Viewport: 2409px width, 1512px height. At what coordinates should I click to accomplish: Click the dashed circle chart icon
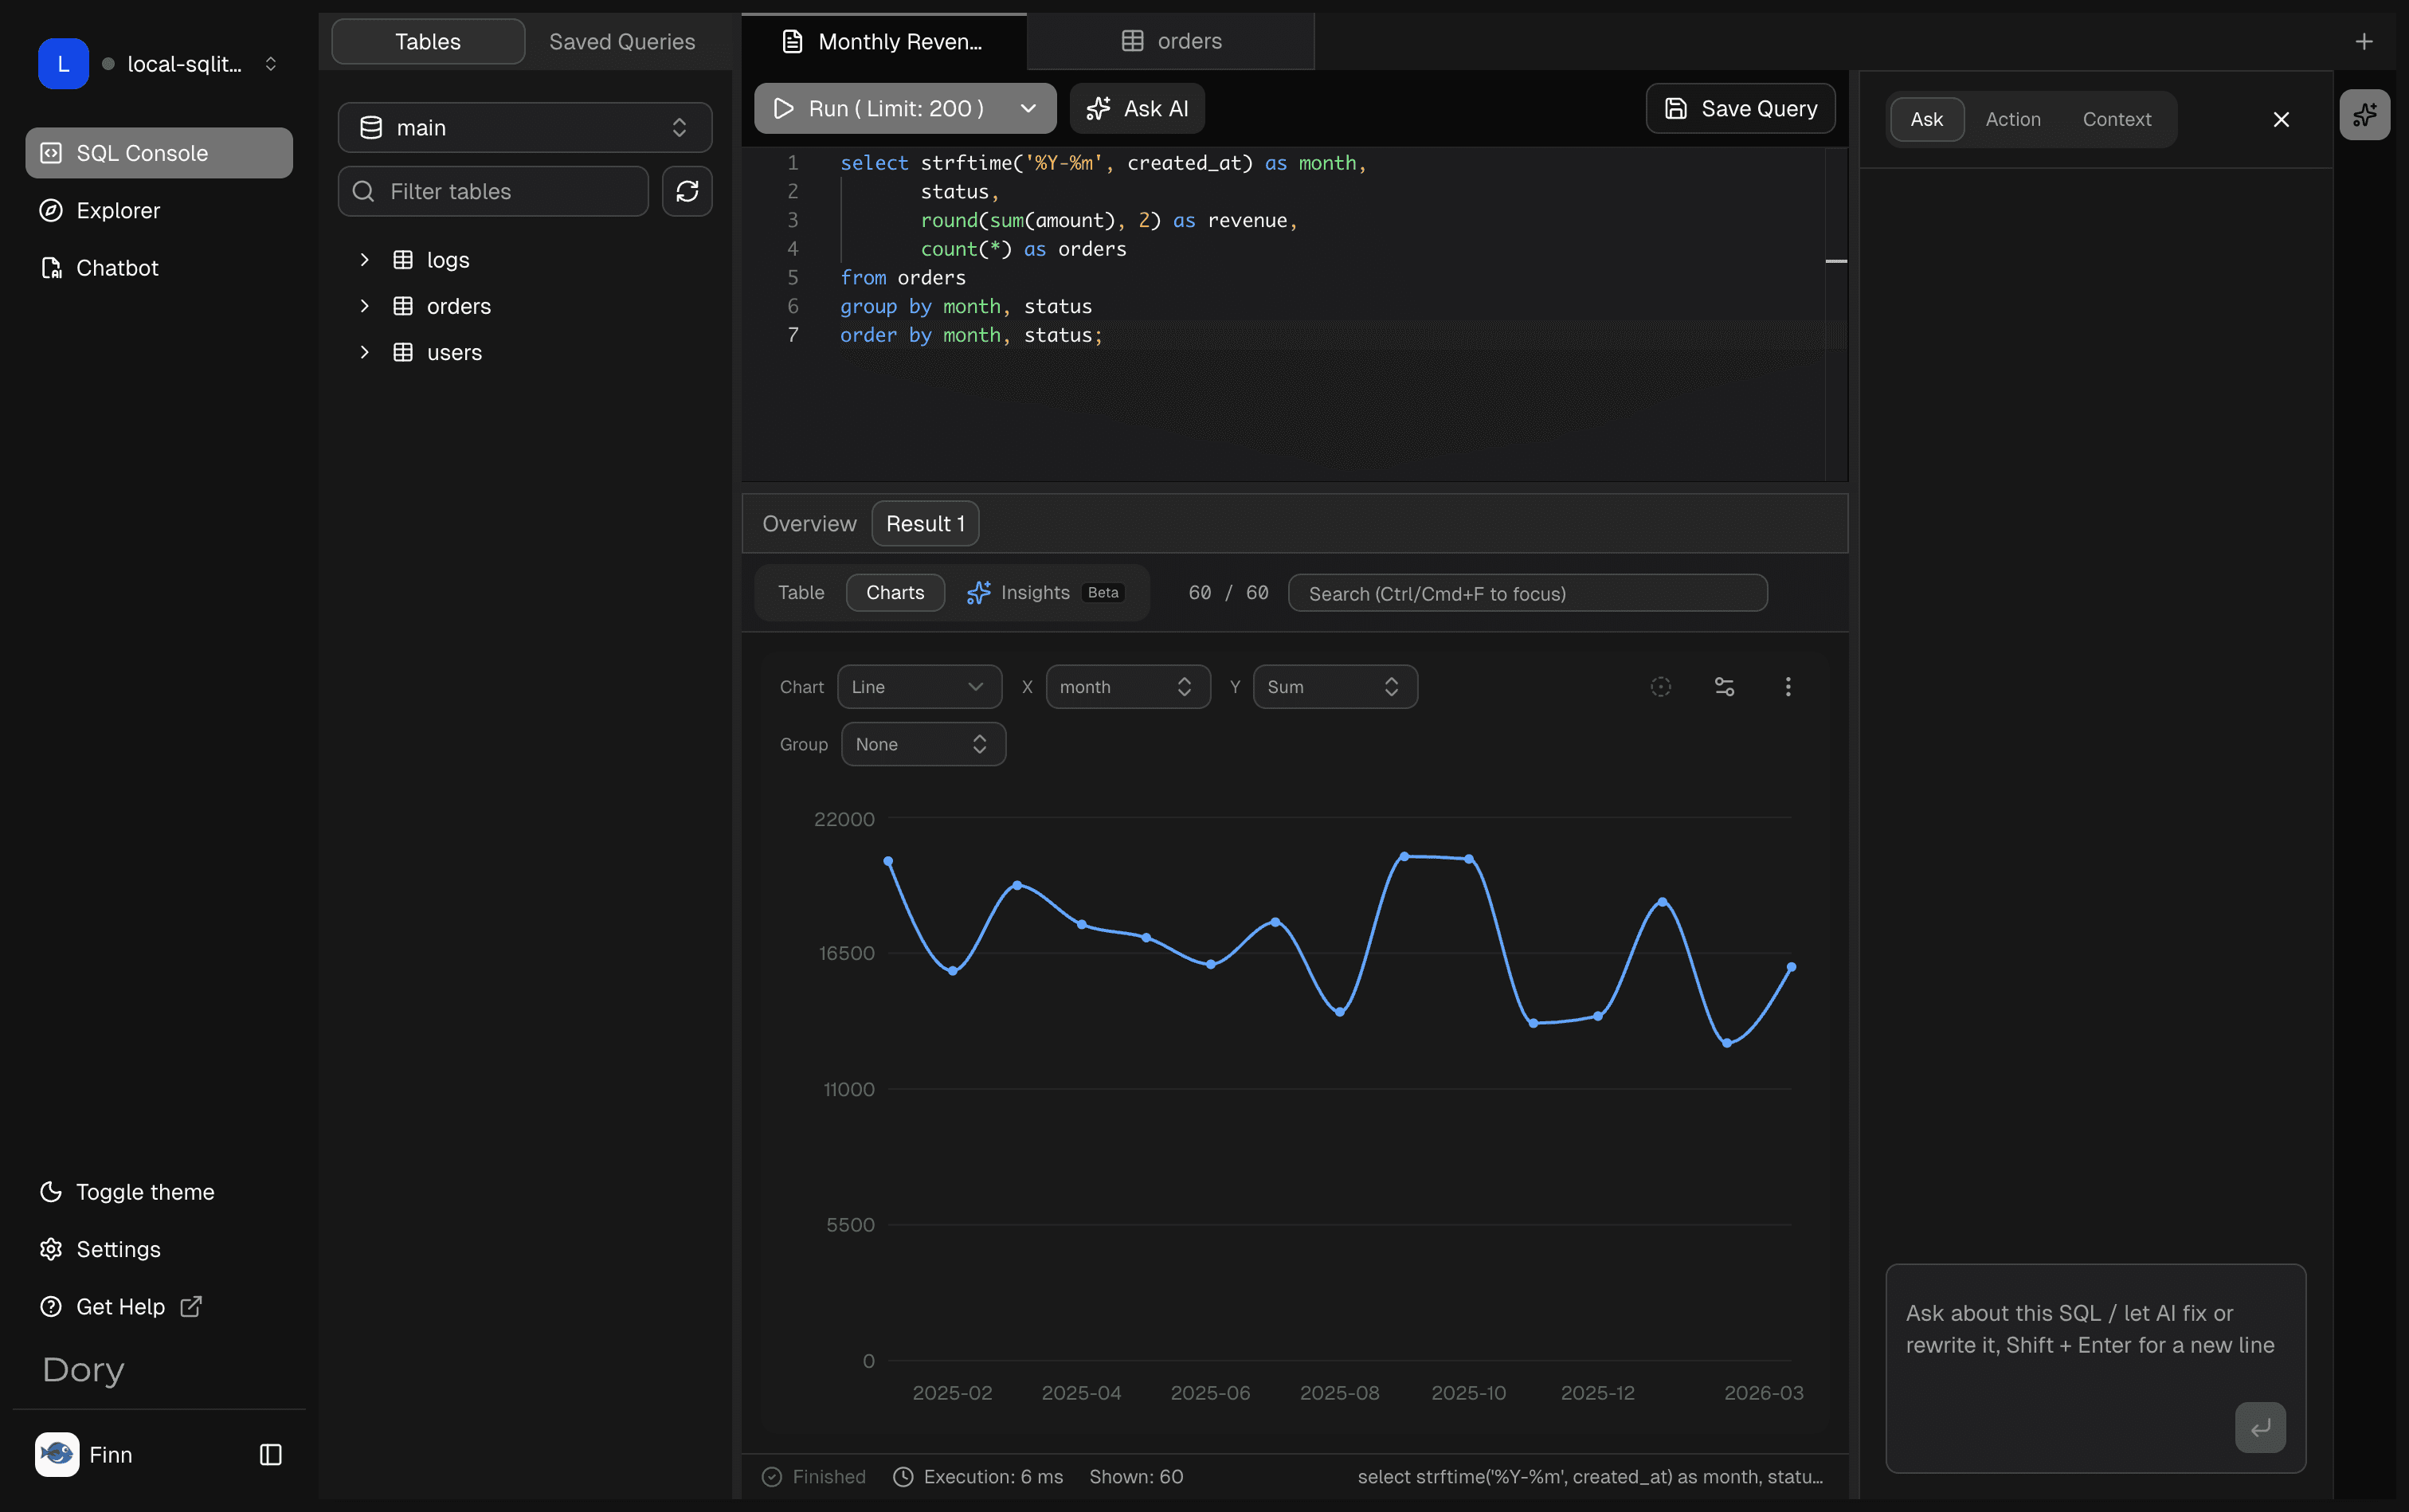1660,687
